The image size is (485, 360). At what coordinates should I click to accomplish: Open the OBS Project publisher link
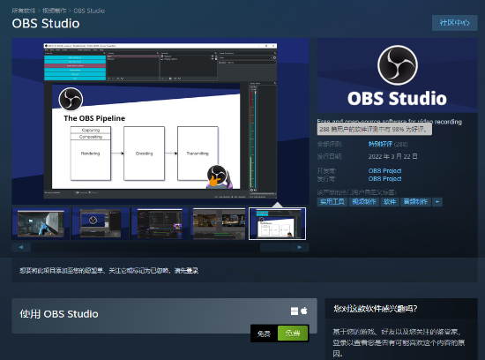click(384, 178)
